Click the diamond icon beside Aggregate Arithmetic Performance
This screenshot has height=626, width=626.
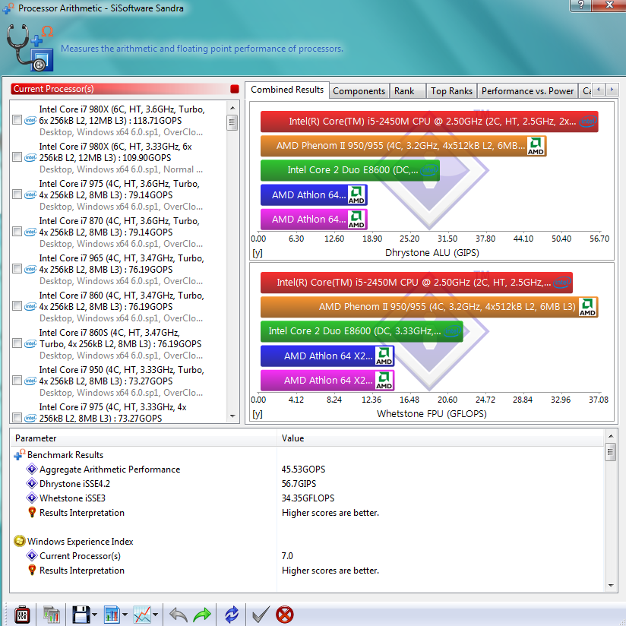[x=32, y=469]
